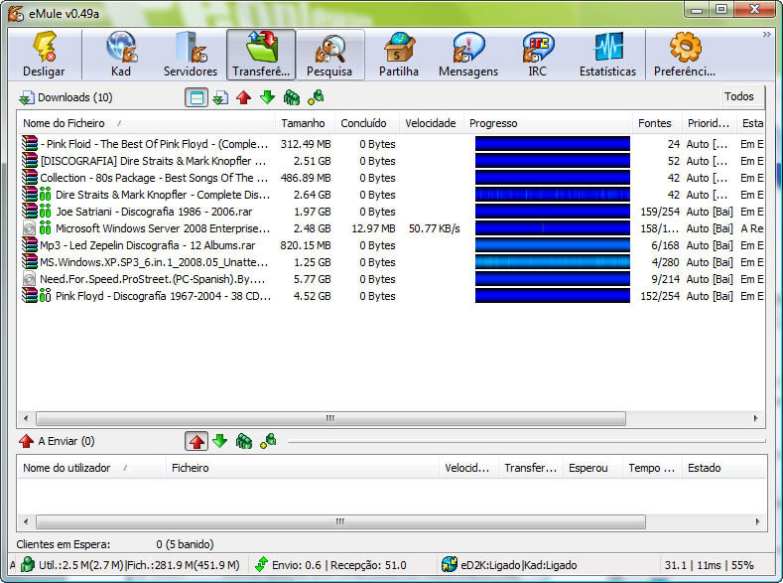Sort by Tamanho column header
Viewport: 783px width, 583px height.
pos(303,123)
